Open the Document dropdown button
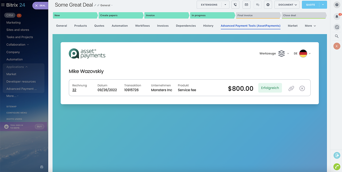This screenshot has height=172, width=342. 287,5
